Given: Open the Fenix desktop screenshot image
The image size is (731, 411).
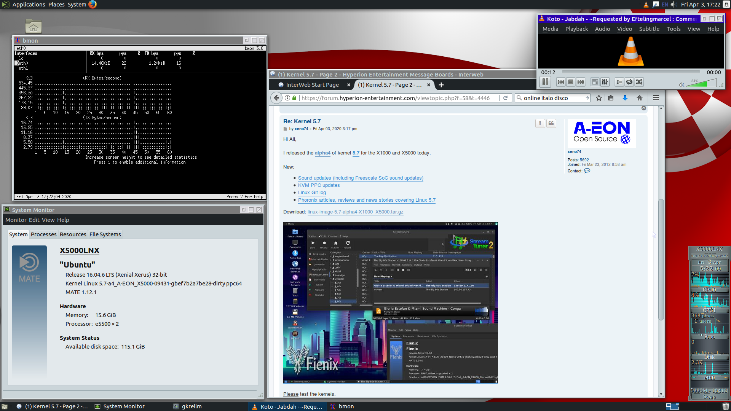Looking at the screenshot, I should [x=391, y=303].
